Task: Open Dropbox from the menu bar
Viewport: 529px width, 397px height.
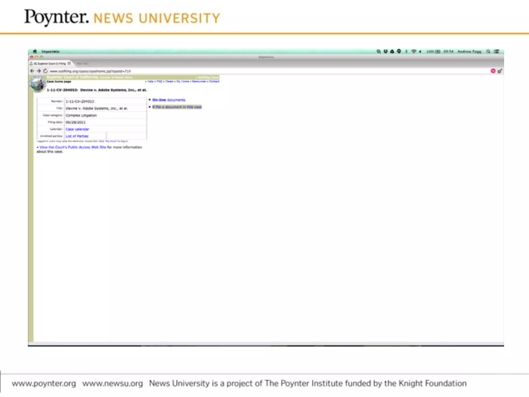Action: [385, 51]
